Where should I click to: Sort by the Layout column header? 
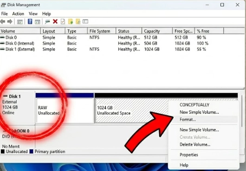(53, 31)
